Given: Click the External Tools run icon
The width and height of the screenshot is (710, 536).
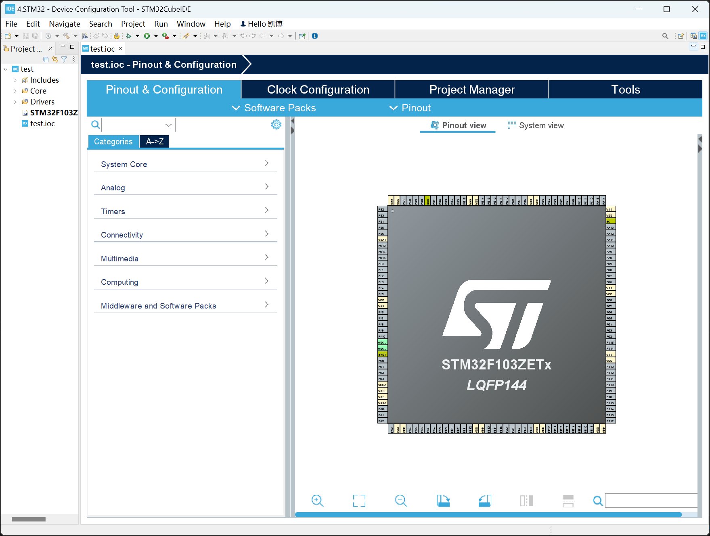Looking at the screenshot, I should (x=165, y=36).
